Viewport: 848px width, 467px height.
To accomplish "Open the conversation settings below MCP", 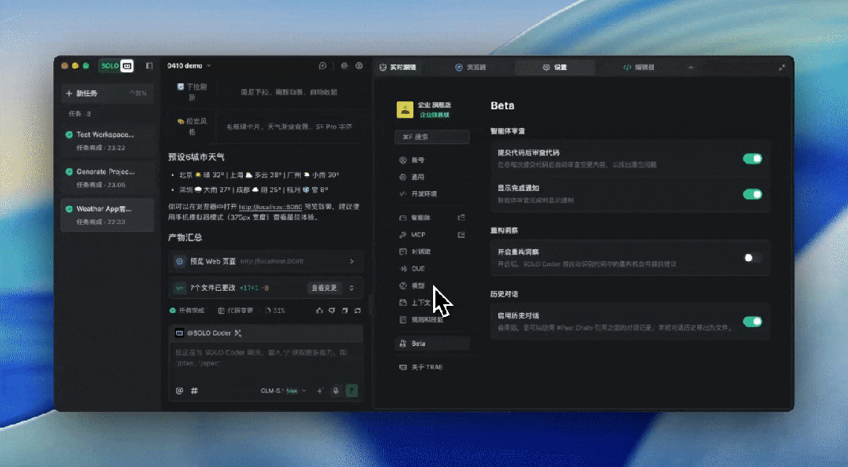I will click(x=432, y=252).
